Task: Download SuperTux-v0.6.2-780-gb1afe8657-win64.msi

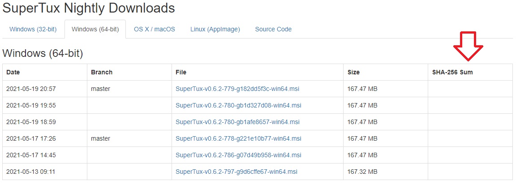Action: pyautogui.click(x=237, y=122)
